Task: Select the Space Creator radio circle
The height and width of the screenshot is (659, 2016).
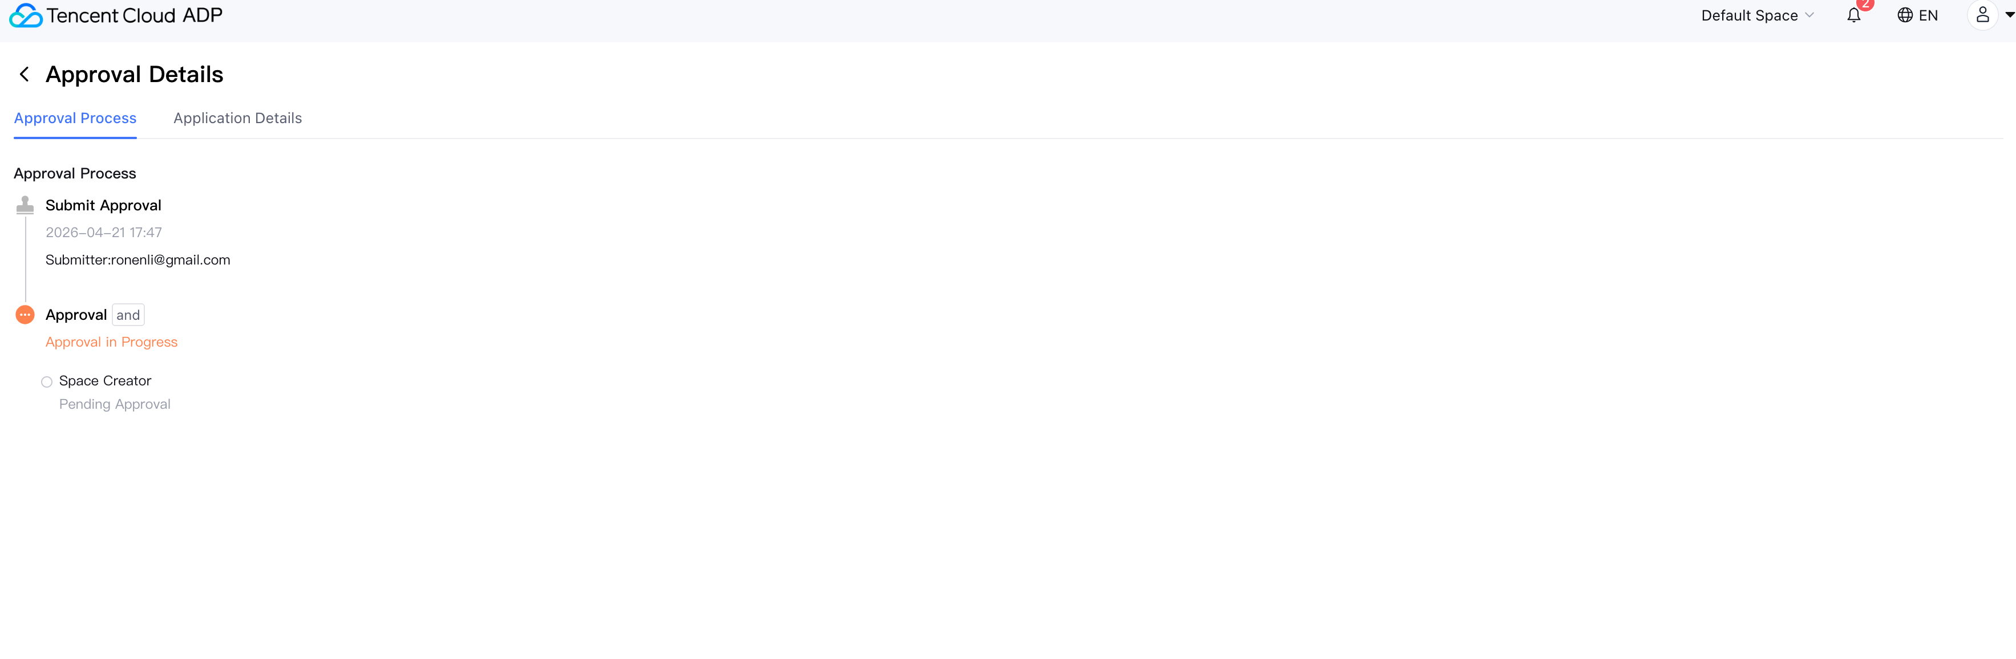Action: pyautogui.click(x=47, y=381)
